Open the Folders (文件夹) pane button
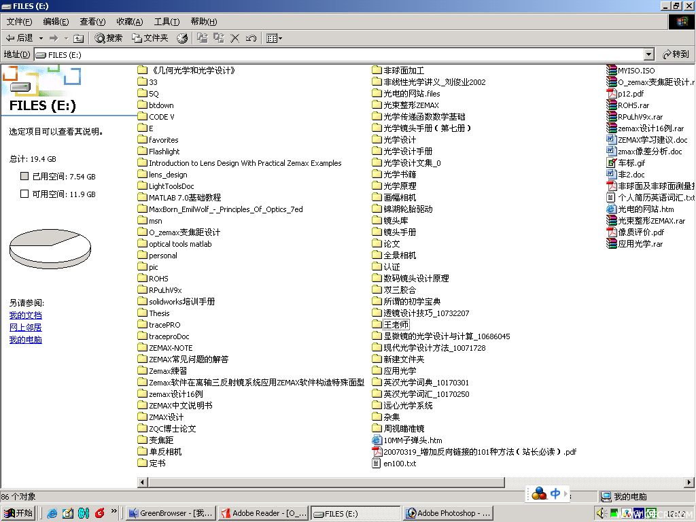 (150, 38)
